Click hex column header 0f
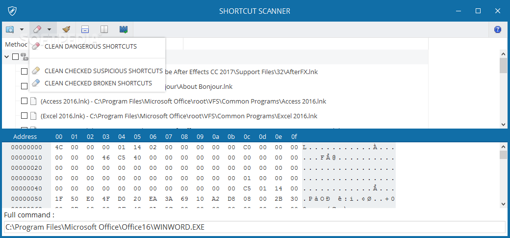Image resolution: width=510 pixels, height=238 pixels. coord(294,136)
